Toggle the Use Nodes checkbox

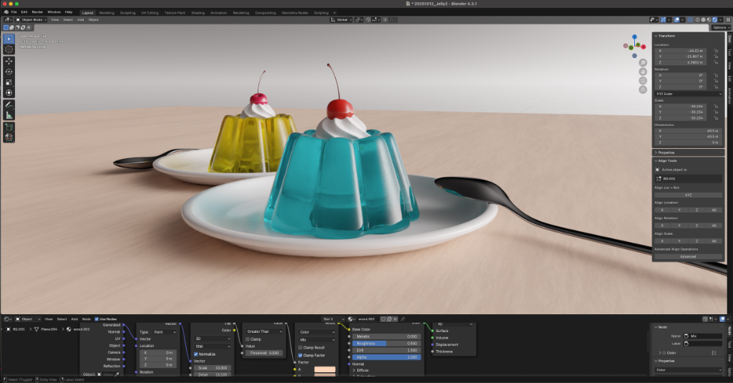click(x=97, y=319)
